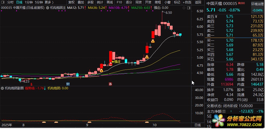
Task: Click the 买一 price 5.70
Action: (230, 40)
